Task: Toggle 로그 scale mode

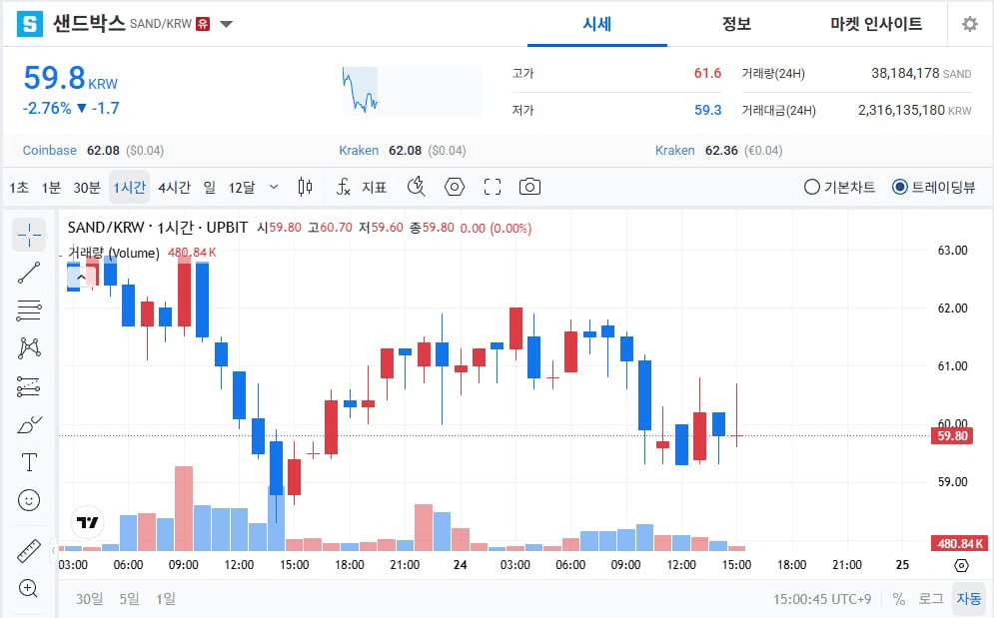Action: [931, 599]
